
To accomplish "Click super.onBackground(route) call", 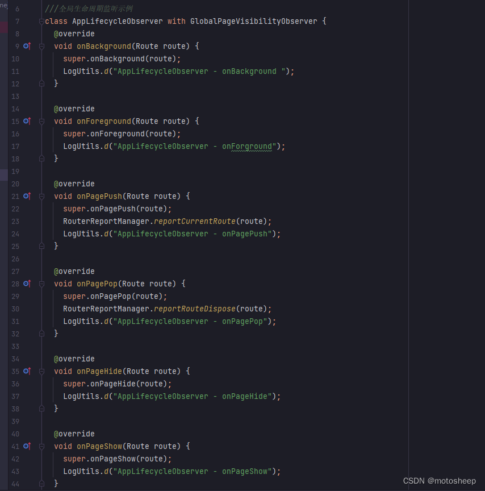I will coord(122,59).
